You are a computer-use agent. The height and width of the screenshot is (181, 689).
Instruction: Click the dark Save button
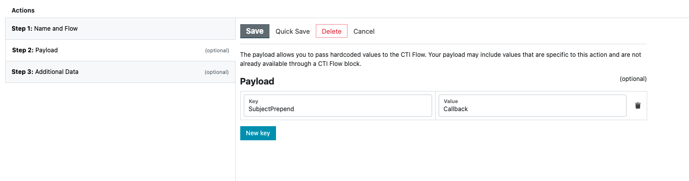255,31
